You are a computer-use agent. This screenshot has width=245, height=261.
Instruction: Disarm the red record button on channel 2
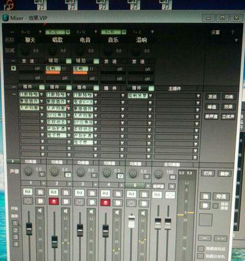[x=54, y=202]
